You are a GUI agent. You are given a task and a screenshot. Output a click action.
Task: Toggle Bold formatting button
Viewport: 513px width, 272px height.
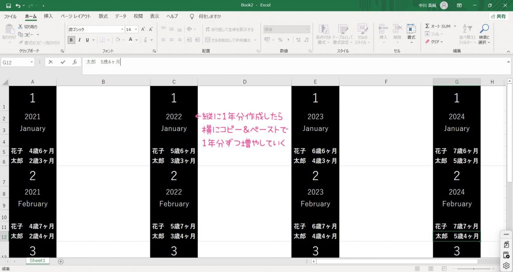[x=71, y=39]
